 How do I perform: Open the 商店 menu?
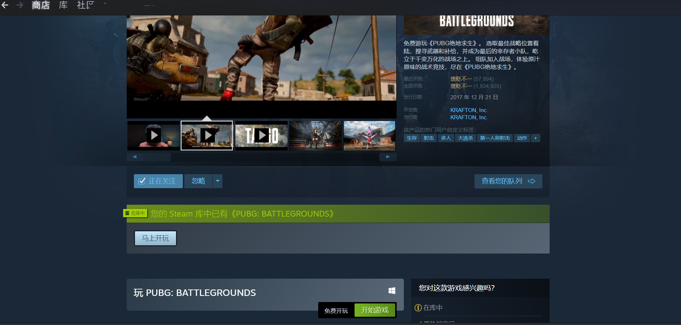(x=41, y=5)
